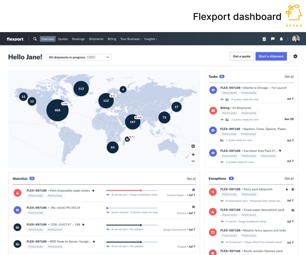This screenshot has width=306, height=255.
Task: Click red billing card icon in Tasks
Action: (213, 110)
